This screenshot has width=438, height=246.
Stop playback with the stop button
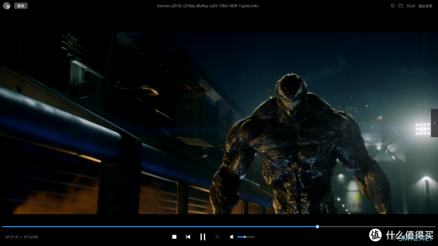174,237
